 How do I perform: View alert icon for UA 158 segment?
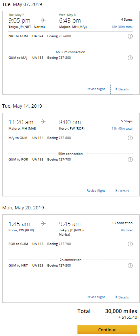tap(130, 244)
